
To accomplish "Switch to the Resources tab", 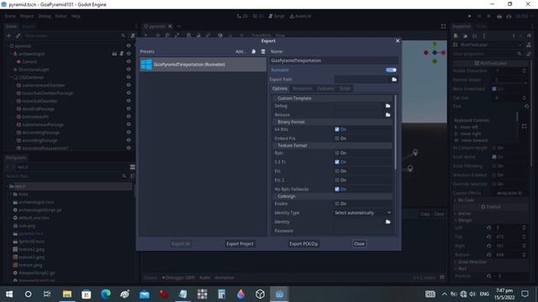I will tap(303, 89).
